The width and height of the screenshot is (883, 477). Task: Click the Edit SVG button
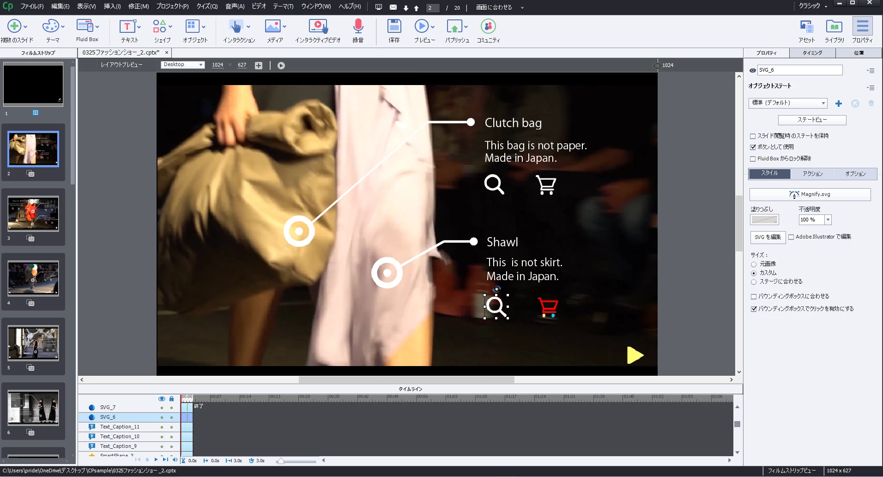pos(768,237)
